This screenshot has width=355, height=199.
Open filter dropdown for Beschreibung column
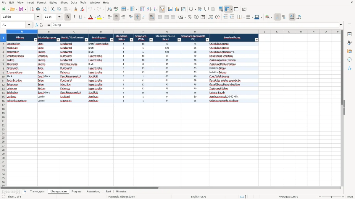point(256,40)
